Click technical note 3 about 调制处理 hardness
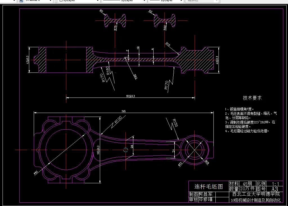Image resolution: width=288 pixels, height=206 pixels. [x=250, y=124]
